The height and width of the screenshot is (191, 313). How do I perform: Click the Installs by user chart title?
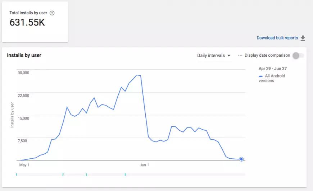coord(24,55)
